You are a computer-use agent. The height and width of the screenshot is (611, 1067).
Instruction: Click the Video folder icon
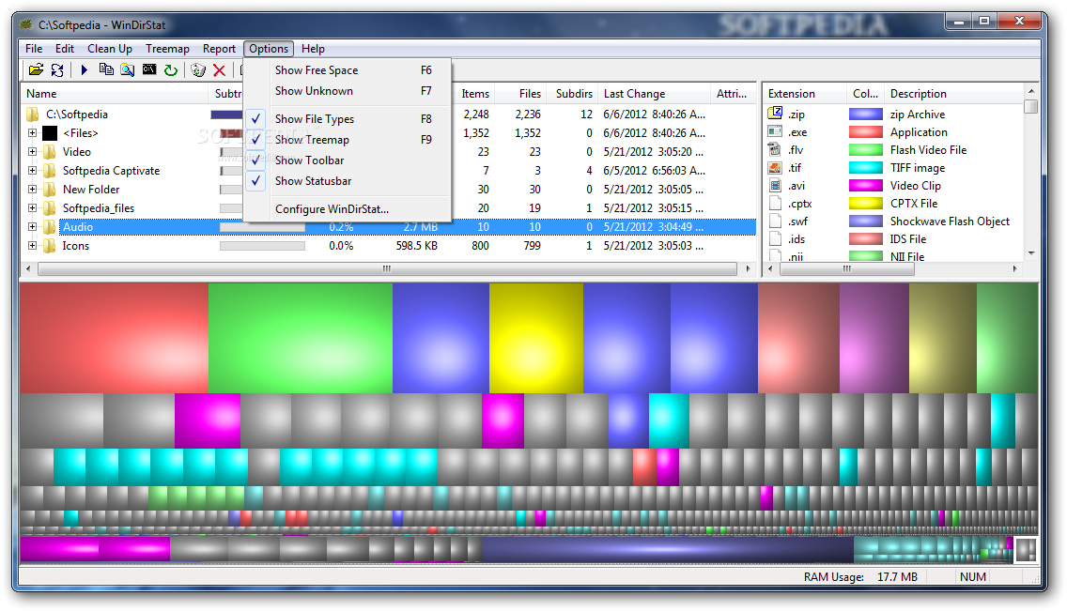tap(50, 151)
